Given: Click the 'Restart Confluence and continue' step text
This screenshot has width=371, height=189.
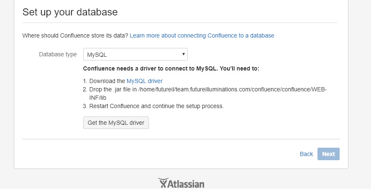Looking at the screenshot, I should coord(156,106).
